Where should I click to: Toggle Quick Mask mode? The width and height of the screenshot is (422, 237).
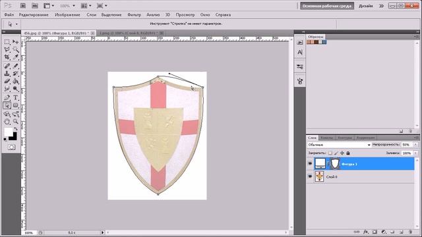click(x=11, y=147)
